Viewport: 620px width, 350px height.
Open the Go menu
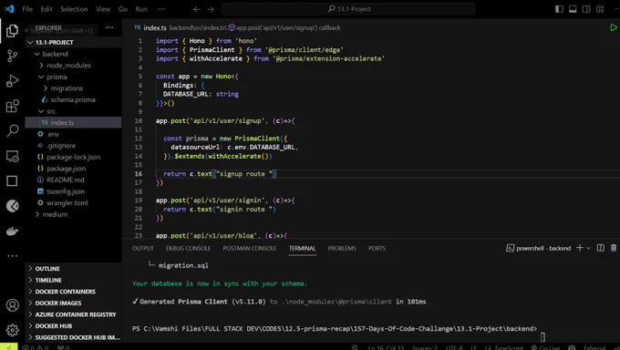click(123, 9)
